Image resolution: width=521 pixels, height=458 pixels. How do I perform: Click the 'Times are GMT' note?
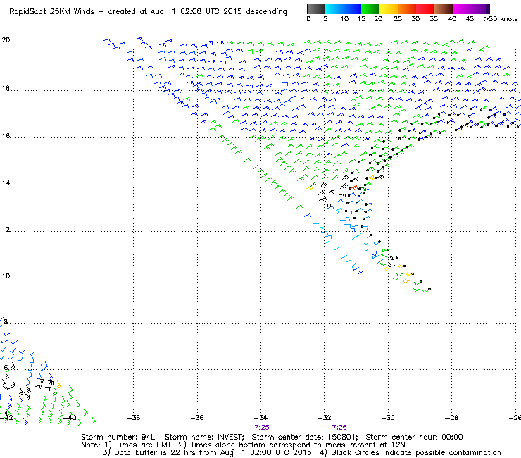coord(143,445)
